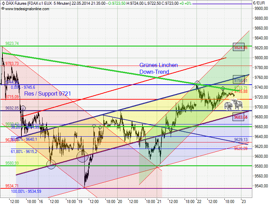
Task: Click the 9823,74 green level label
Action: point(12,44)
